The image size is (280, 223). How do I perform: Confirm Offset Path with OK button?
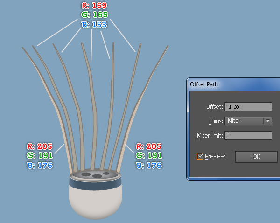click(256, 157)
